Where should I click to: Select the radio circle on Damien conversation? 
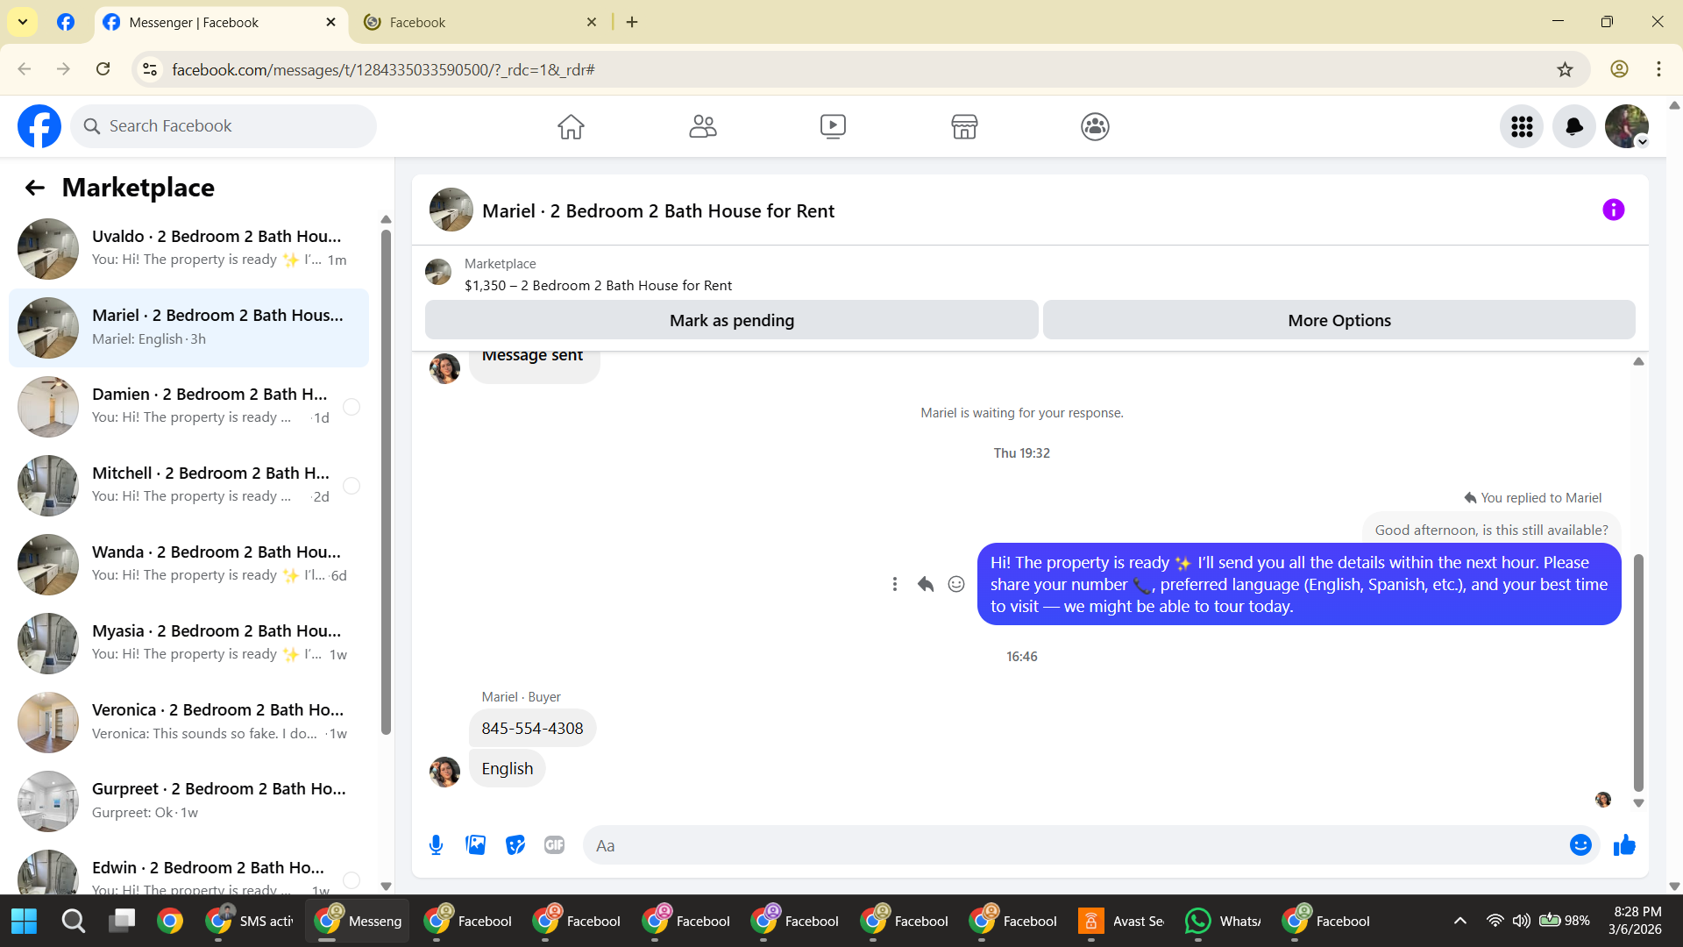coord(352,407)
